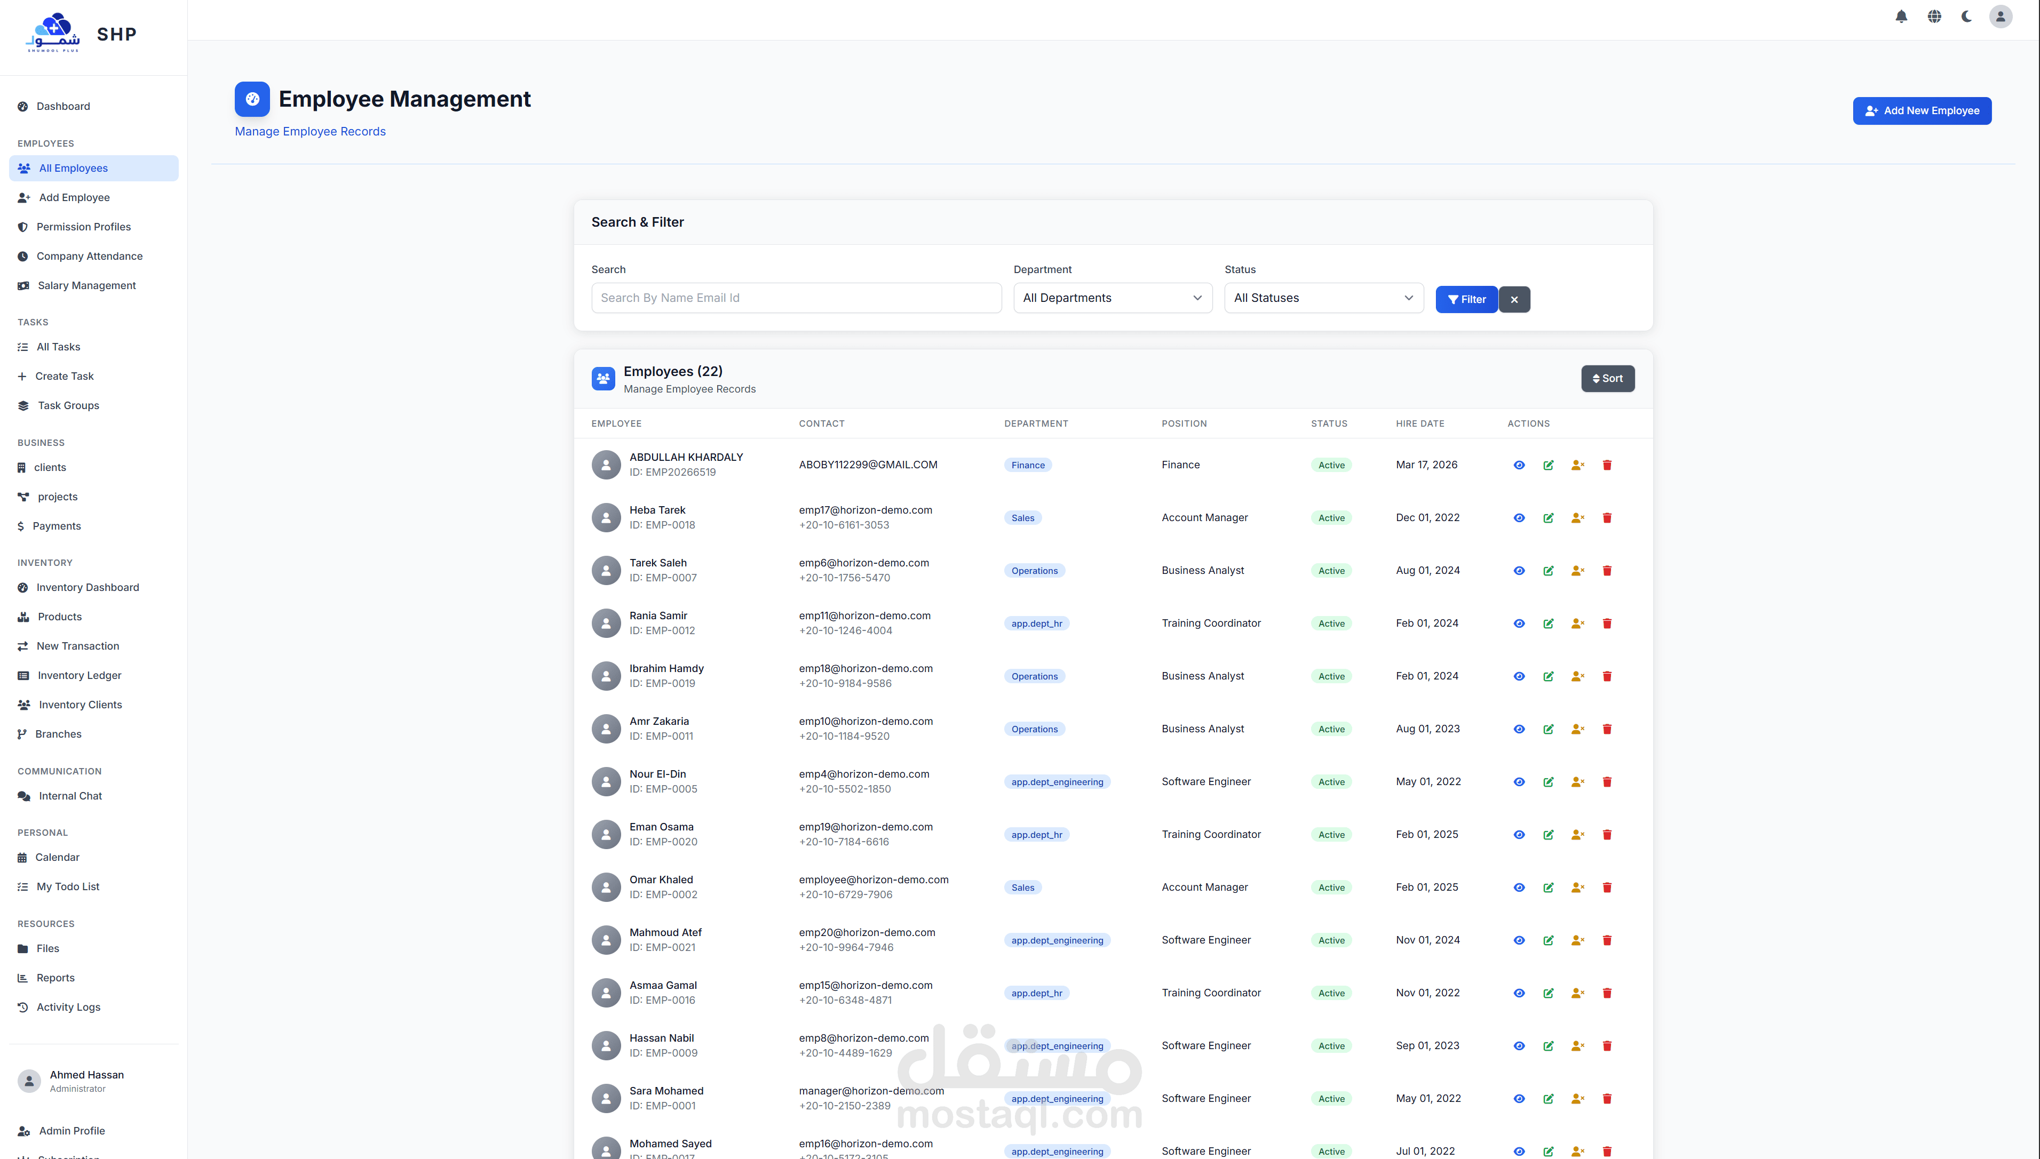
Task: Expand the All Departments dropdown
Action: (x=1112, y=298)
